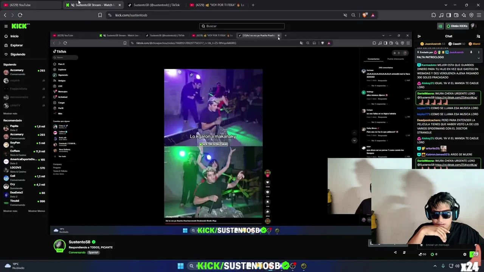484x272 pixels.
Task: Open the channel points icon below chat
Action: 420,254
